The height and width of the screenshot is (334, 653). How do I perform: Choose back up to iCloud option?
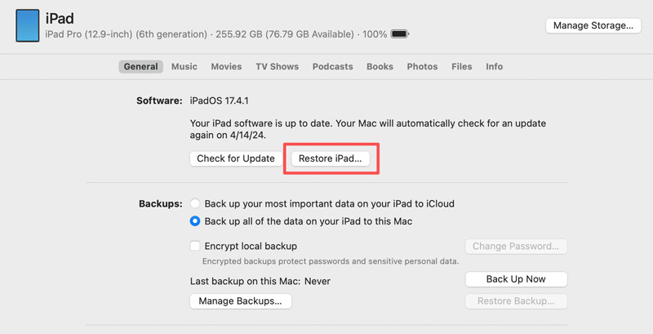[195, 203]
